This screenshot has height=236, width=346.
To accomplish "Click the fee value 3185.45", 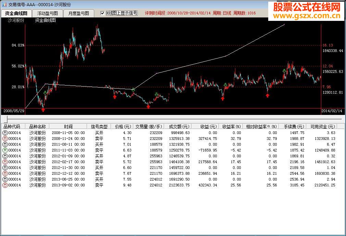I will tap(297, 185).
